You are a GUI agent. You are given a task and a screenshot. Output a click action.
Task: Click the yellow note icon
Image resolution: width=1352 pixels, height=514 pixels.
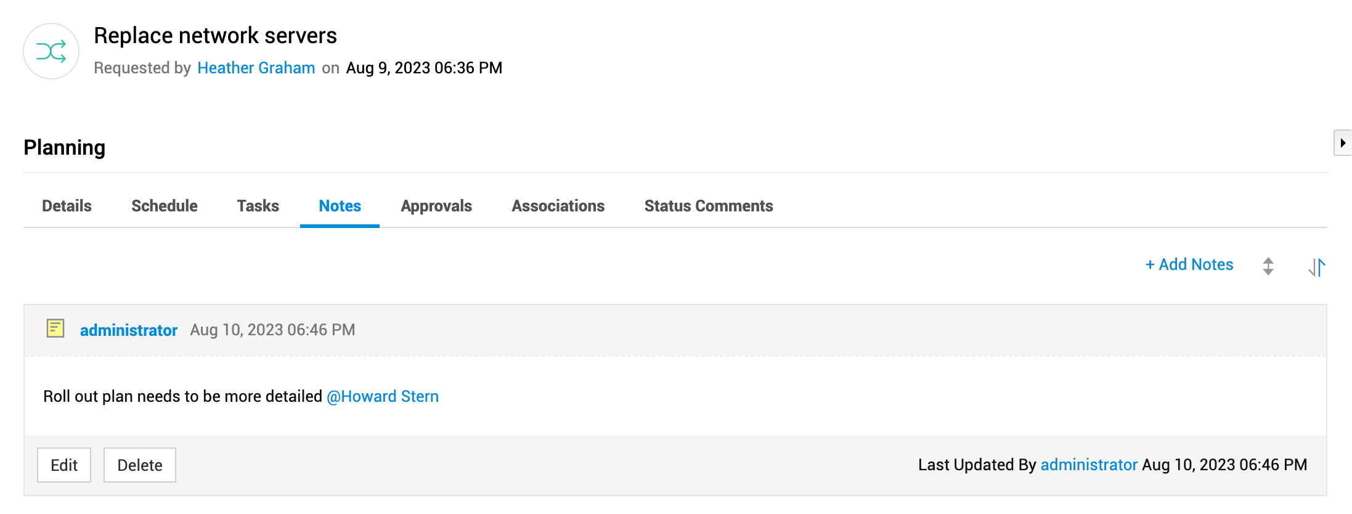tap(55, 328)
